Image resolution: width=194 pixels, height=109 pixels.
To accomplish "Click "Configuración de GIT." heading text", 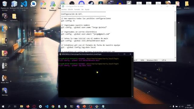I will (72, 14).
